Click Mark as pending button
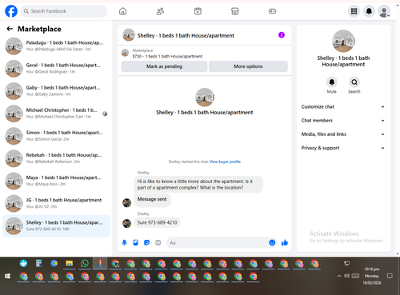 tap(164, 66)
